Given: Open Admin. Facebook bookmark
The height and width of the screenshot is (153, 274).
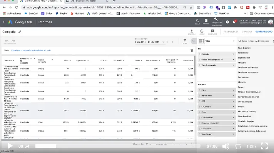Looking at the screenshot, I should (128, 13).
